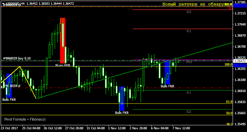The width and height of the screenshot is (247, 132).
Task: Click the 1.36870 price scale value
Action: [240, 36]
